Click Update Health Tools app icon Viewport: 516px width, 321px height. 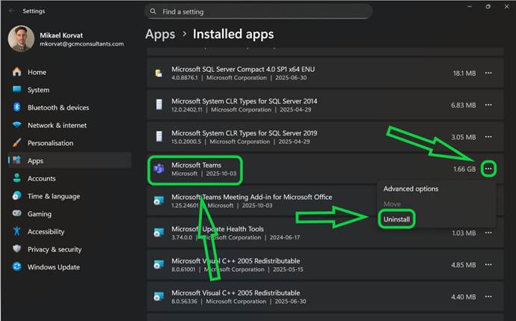(159, 233)
